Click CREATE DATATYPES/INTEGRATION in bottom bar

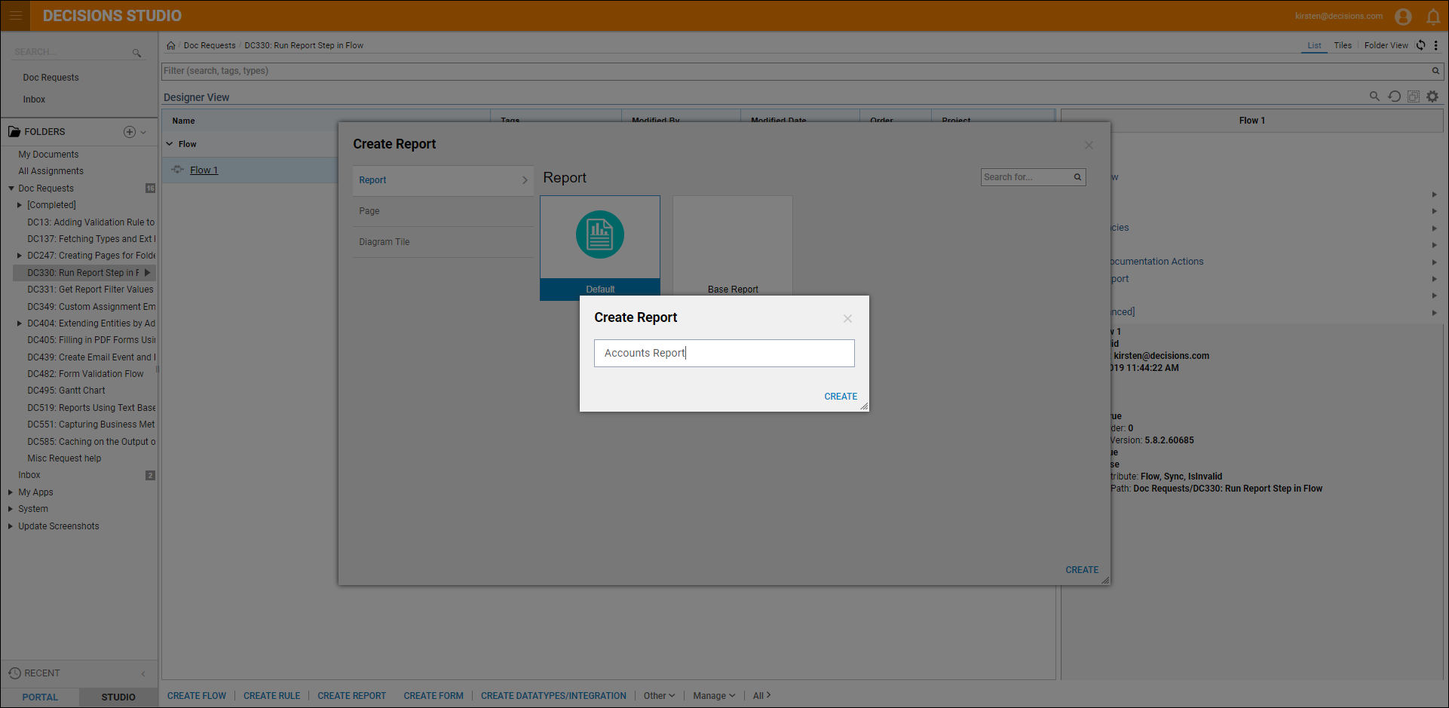pos(553,696)
